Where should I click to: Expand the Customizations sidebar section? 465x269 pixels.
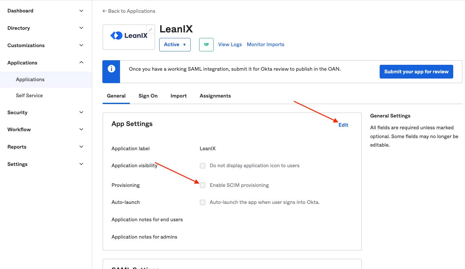coord(46,45)
